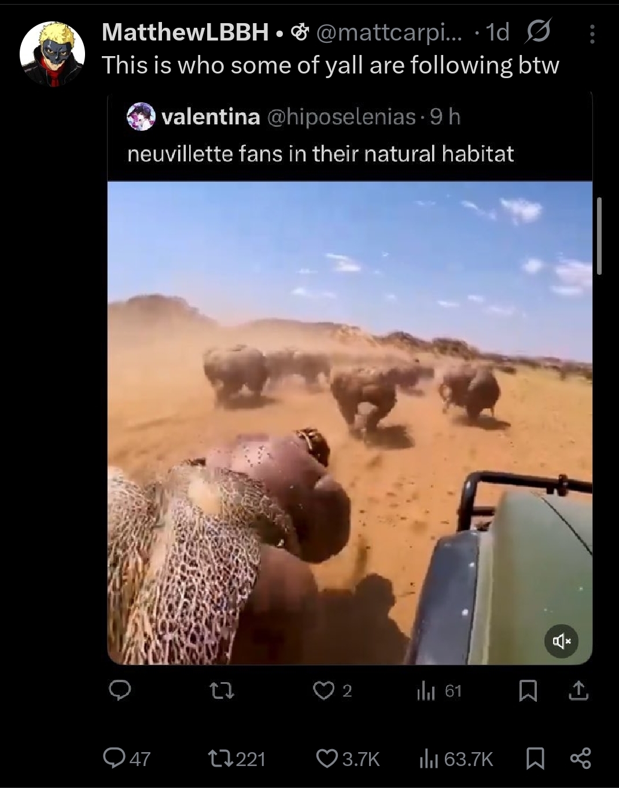Open the 47 replies comment icon
The height and width of the screenshot is (788, 619).
127,758
